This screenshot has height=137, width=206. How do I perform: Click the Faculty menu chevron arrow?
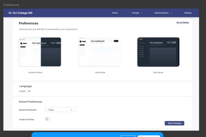point(142,13)
